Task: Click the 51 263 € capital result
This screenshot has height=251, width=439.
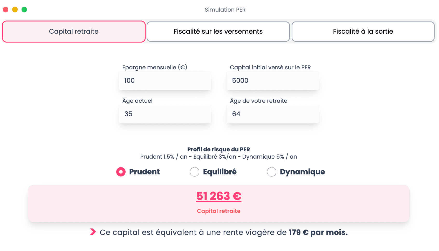Action: [219, 196]
